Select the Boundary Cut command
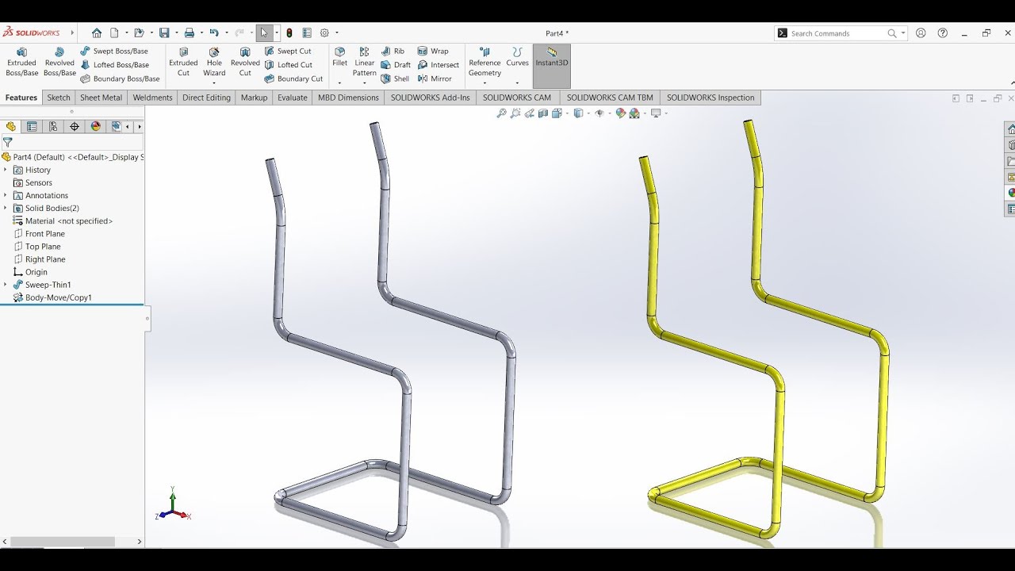The height and width of the screenshot is (571, 1015). [293, 79]
